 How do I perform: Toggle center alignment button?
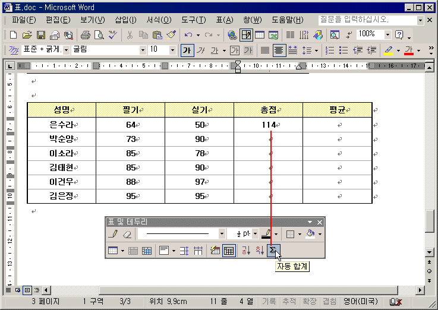point(278,50)
